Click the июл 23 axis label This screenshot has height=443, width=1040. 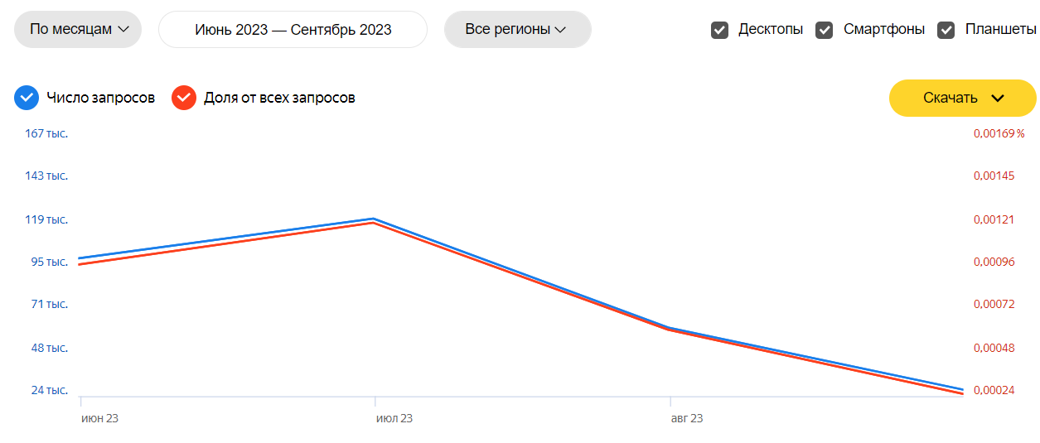pos(394,418)
